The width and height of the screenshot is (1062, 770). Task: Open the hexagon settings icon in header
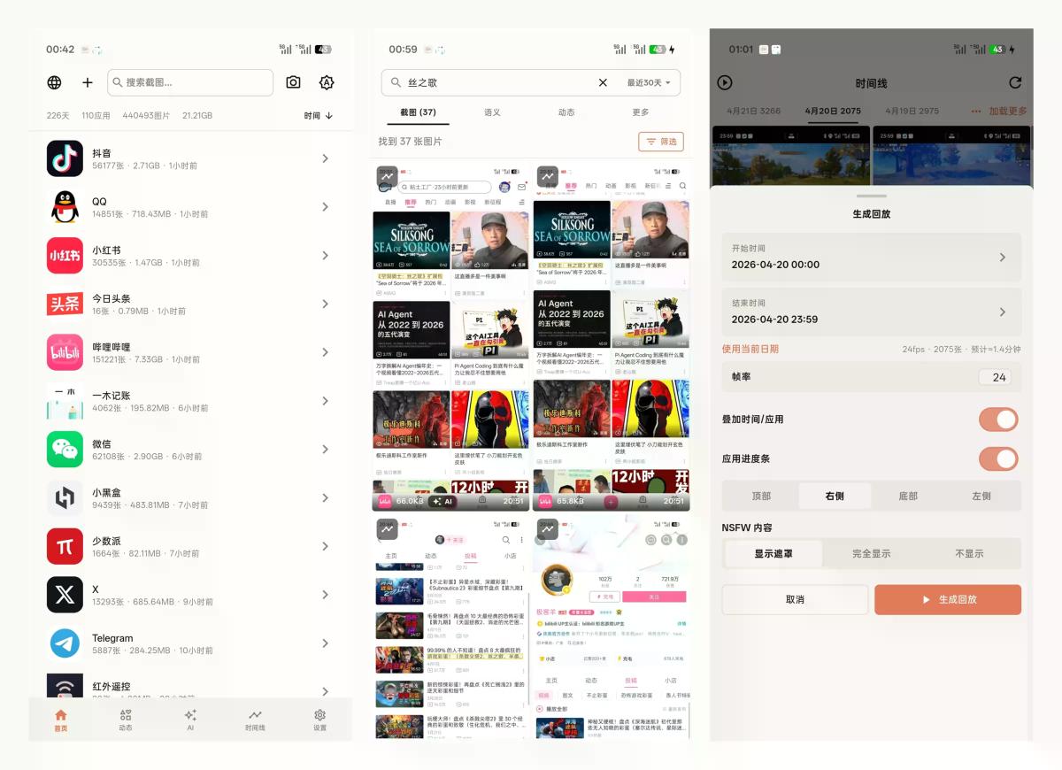(327, 82)
